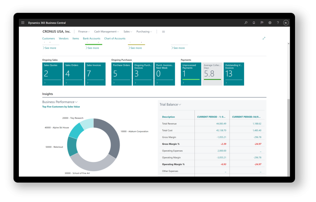Expand the Finance dropdown menu
This screenshot has height=202, width=316.
click(84, 32)
